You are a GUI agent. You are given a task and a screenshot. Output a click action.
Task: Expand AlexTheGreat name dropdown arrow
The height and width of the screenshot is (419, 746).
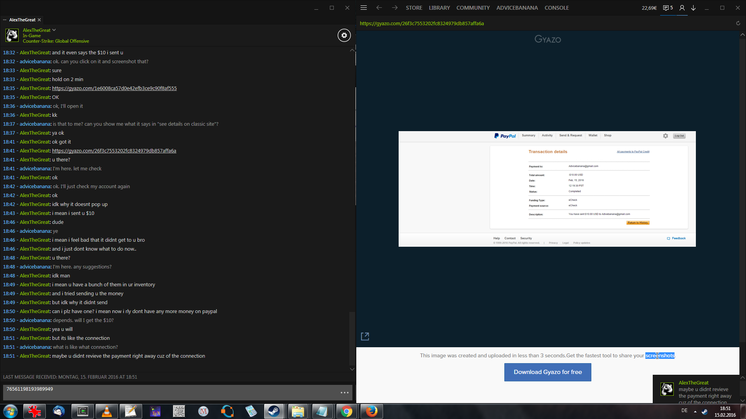(54, 30)
